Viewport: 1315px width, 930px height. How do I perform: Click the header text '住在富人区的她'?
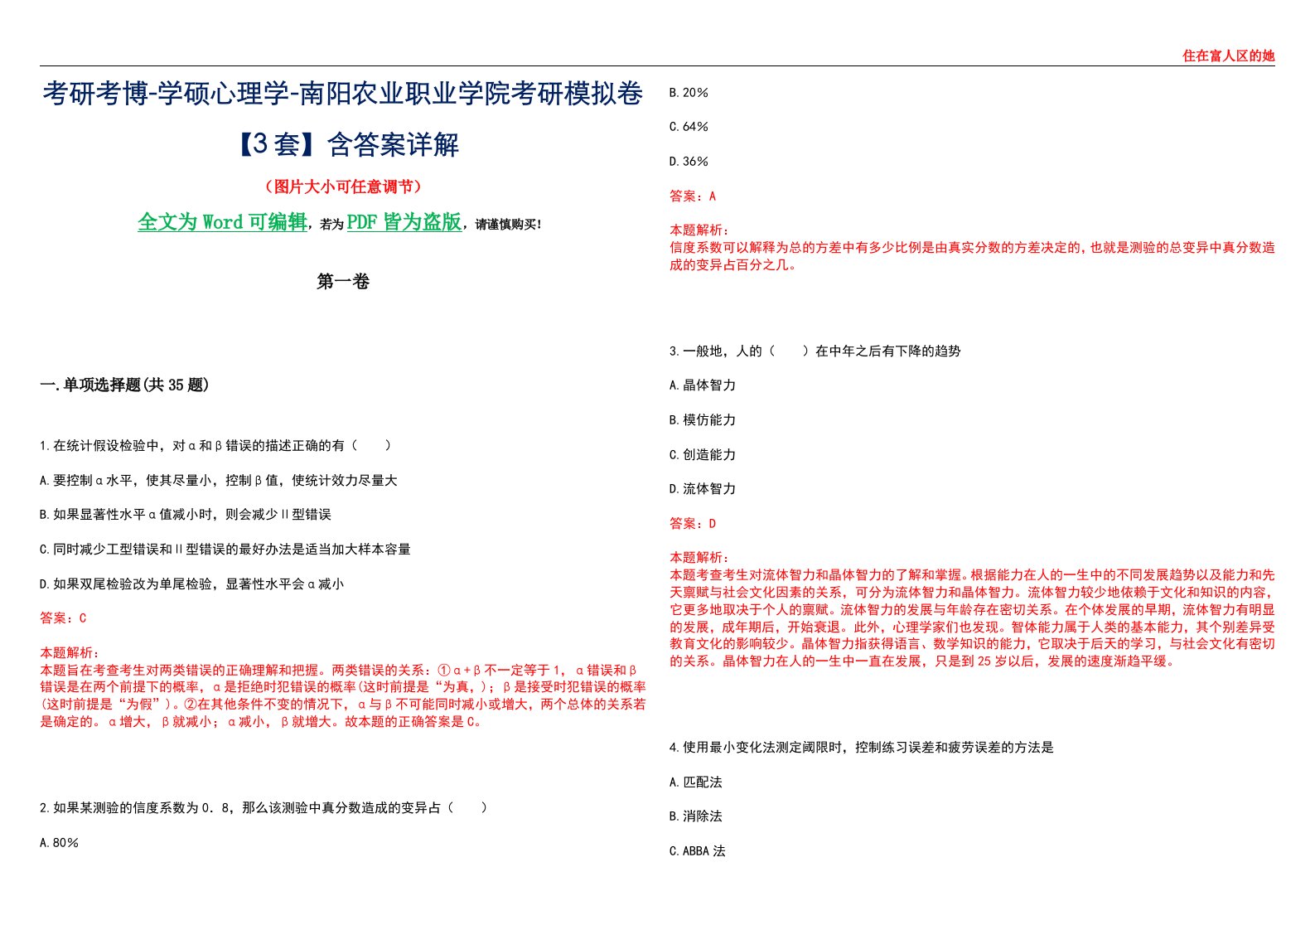1228,56
